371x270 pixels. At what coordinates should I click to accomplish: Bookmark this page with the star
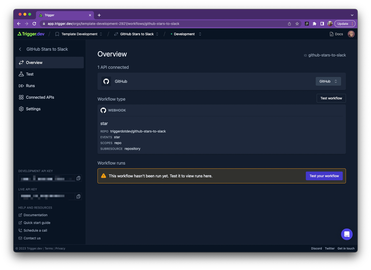tap(297, 24)
